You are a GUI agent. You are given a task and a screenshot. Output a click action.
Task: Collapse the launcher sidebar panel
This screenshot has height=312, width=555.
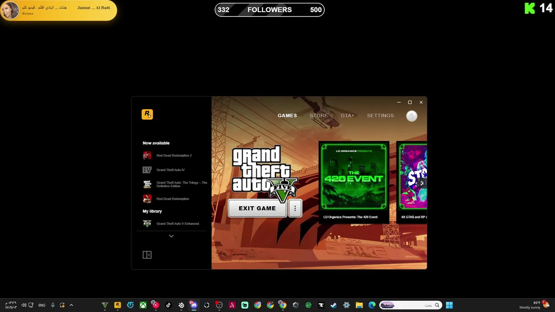pyautogui.click(x=147, y=255)
